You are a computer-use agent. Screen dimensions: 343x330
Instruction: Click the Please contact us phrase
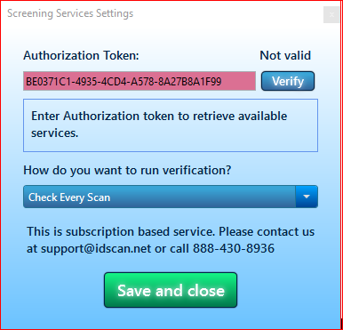pos(267,231)
